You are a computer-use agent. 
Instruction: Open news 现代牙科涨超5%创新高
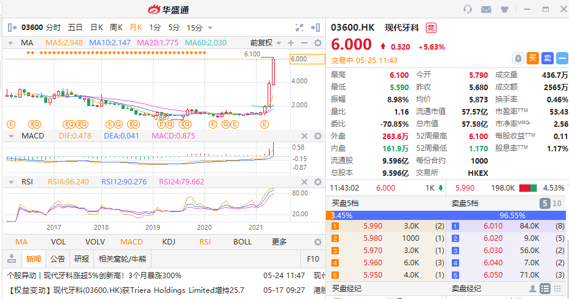tap(94, 276)
